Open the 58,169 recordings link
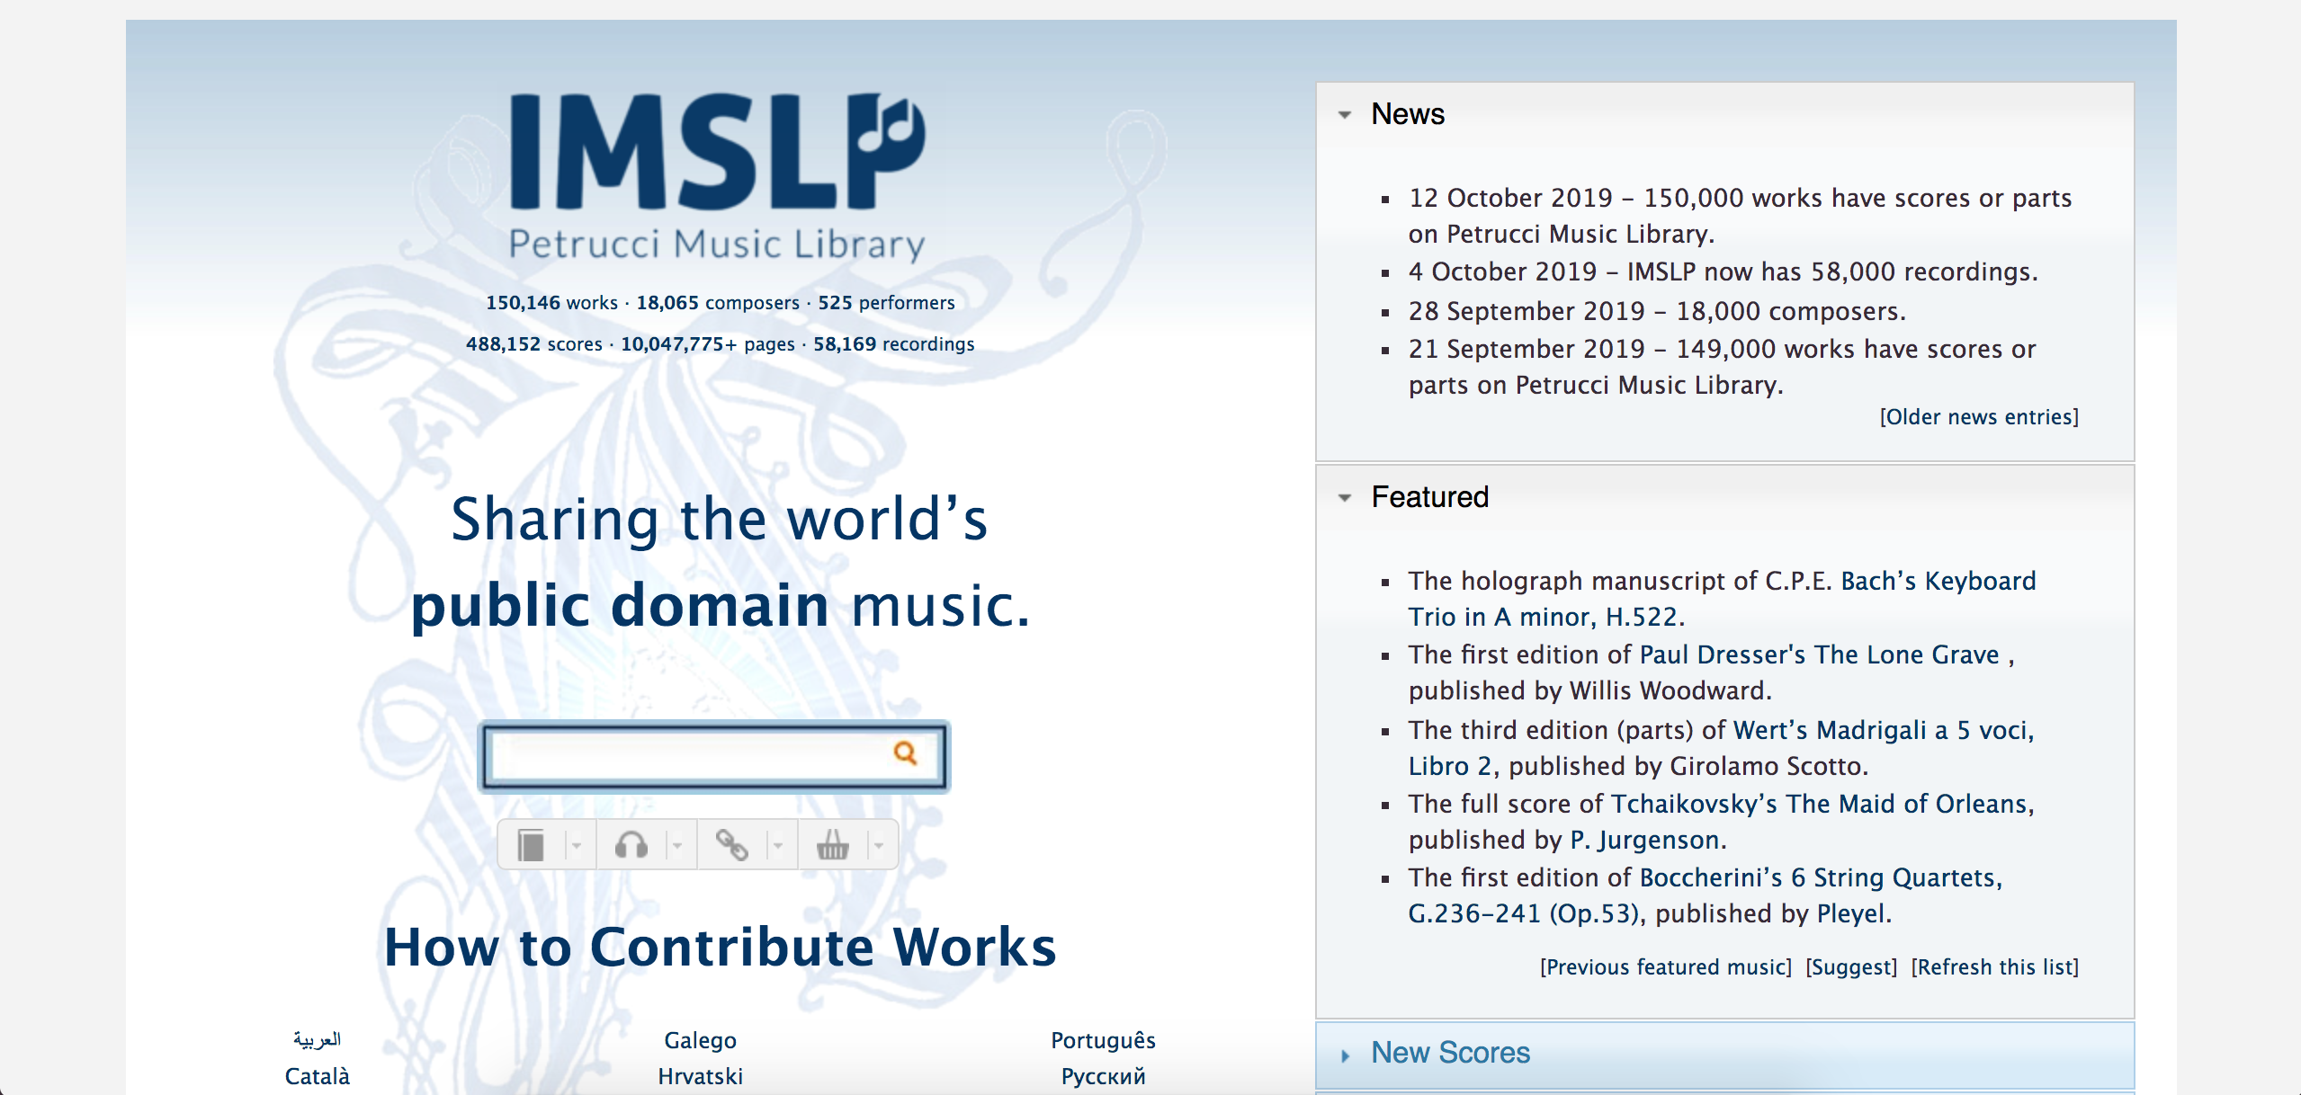 coord(894,344)
